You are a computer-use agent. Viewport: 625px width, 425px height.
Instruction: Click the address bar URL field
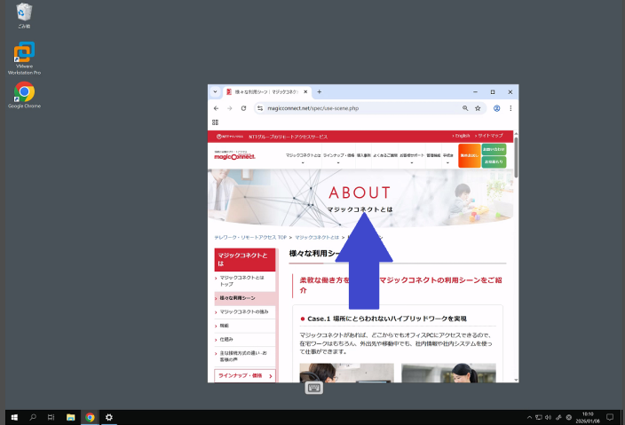click(355, 108)
